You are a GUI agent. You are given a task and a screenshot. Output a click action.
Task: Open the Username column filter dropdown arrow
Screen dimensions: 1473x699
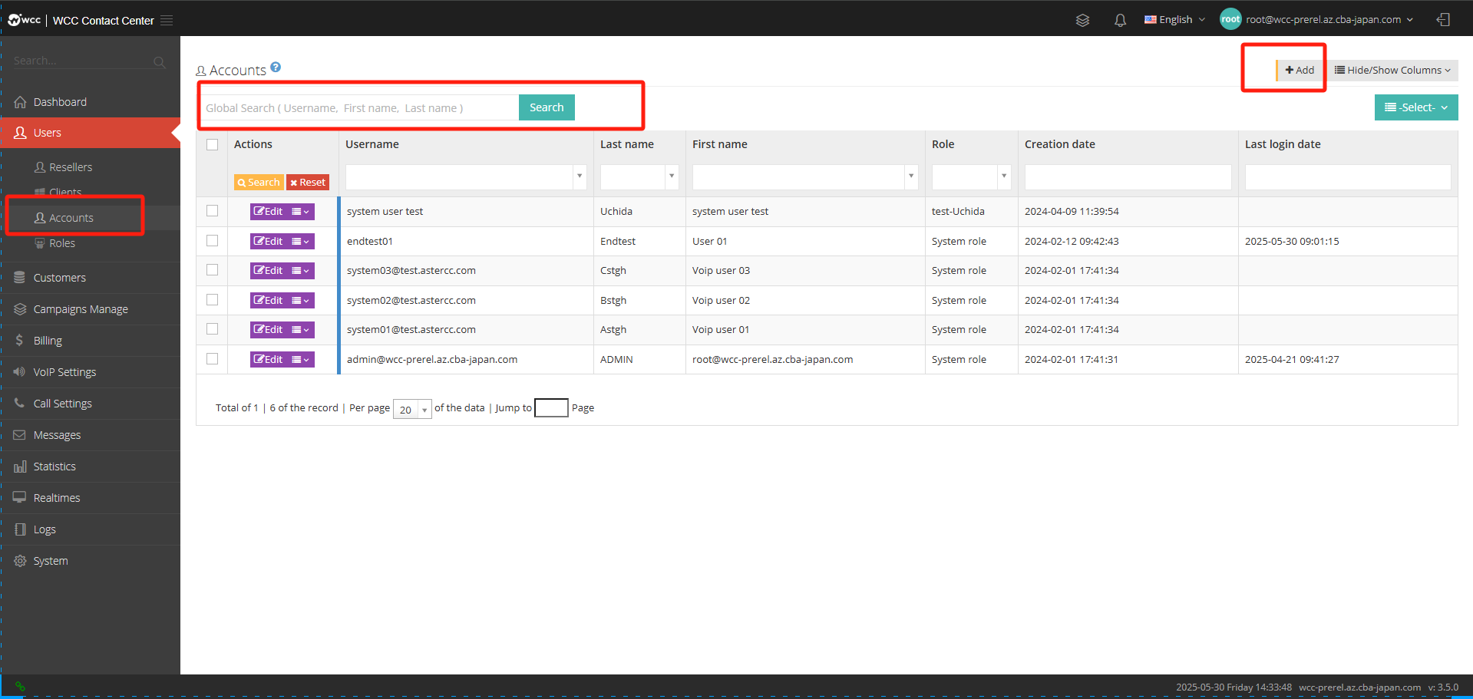click(580, 176)
